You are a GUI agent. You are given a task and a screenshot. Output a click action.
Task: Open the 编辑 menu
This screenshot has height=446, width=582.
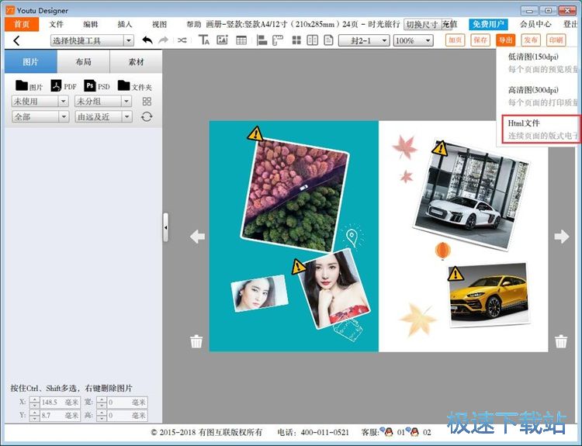(x=91, y=25)
